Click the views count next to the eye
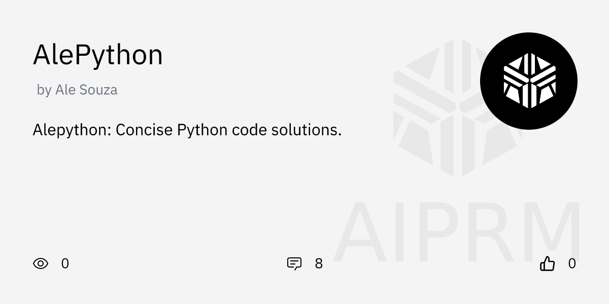 coord(65,263)
